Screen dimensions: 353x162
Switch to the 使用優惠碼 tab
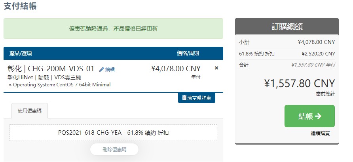(x=30, y=111)
